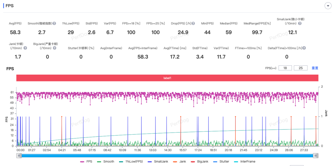The height and width of the screenshot is (166, 335).
Task: Click left handle of timeline range slider
Action: [x=19, y=156]
